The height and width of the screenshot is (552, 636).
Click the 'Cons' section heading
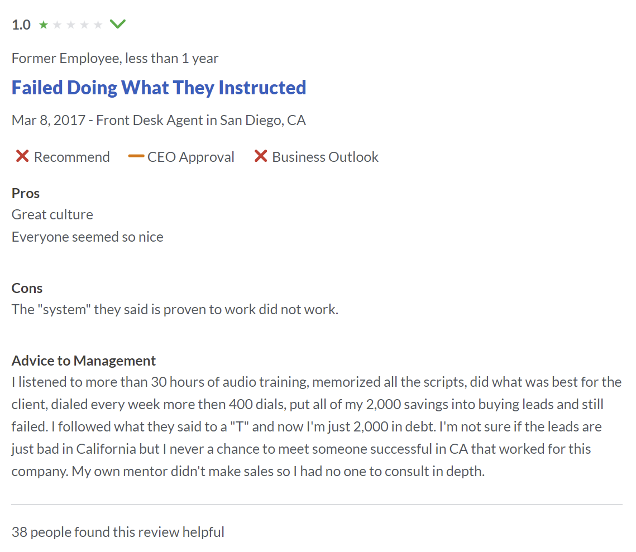27,288
